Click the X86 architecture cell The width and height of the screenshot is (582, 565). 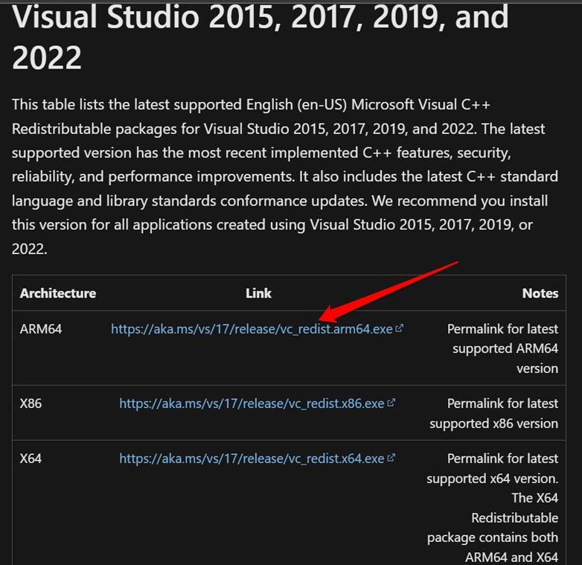[31, 403]
